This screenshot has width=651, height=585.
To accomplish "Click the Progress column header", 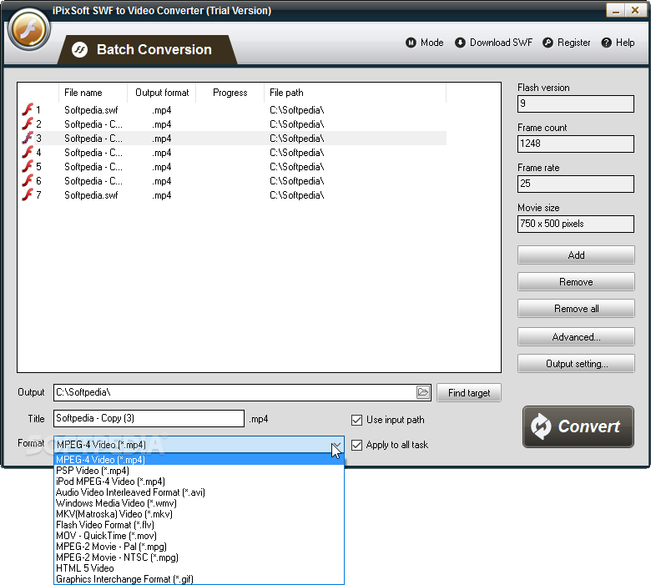I will point(230,93).
